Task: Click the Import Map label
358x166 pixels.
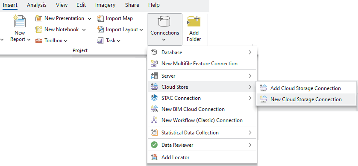Action: (x=119, y=18)
